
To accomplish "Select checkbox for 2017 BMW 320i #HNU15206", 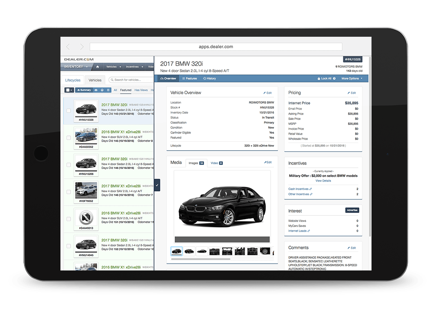I will pos(69,165).
